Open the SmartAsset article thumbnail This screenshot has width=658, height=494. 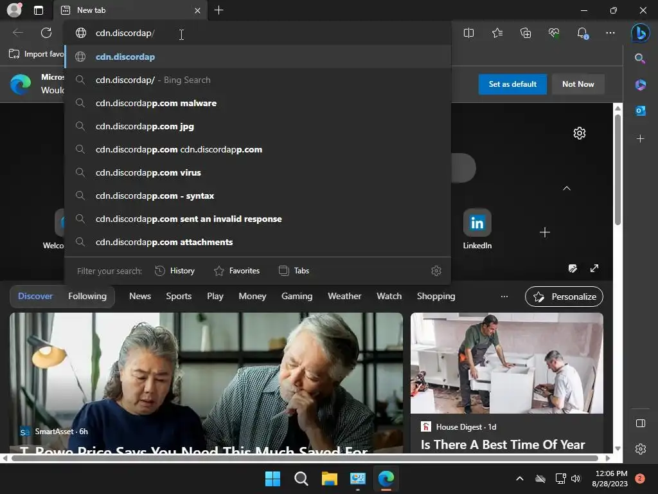point(206,382)
